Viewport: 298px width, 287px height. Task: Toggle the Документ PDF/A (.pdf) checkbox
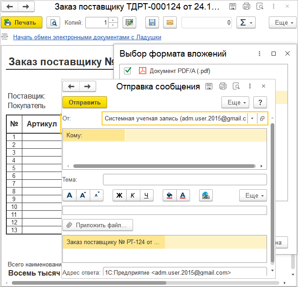click(127, 71)
